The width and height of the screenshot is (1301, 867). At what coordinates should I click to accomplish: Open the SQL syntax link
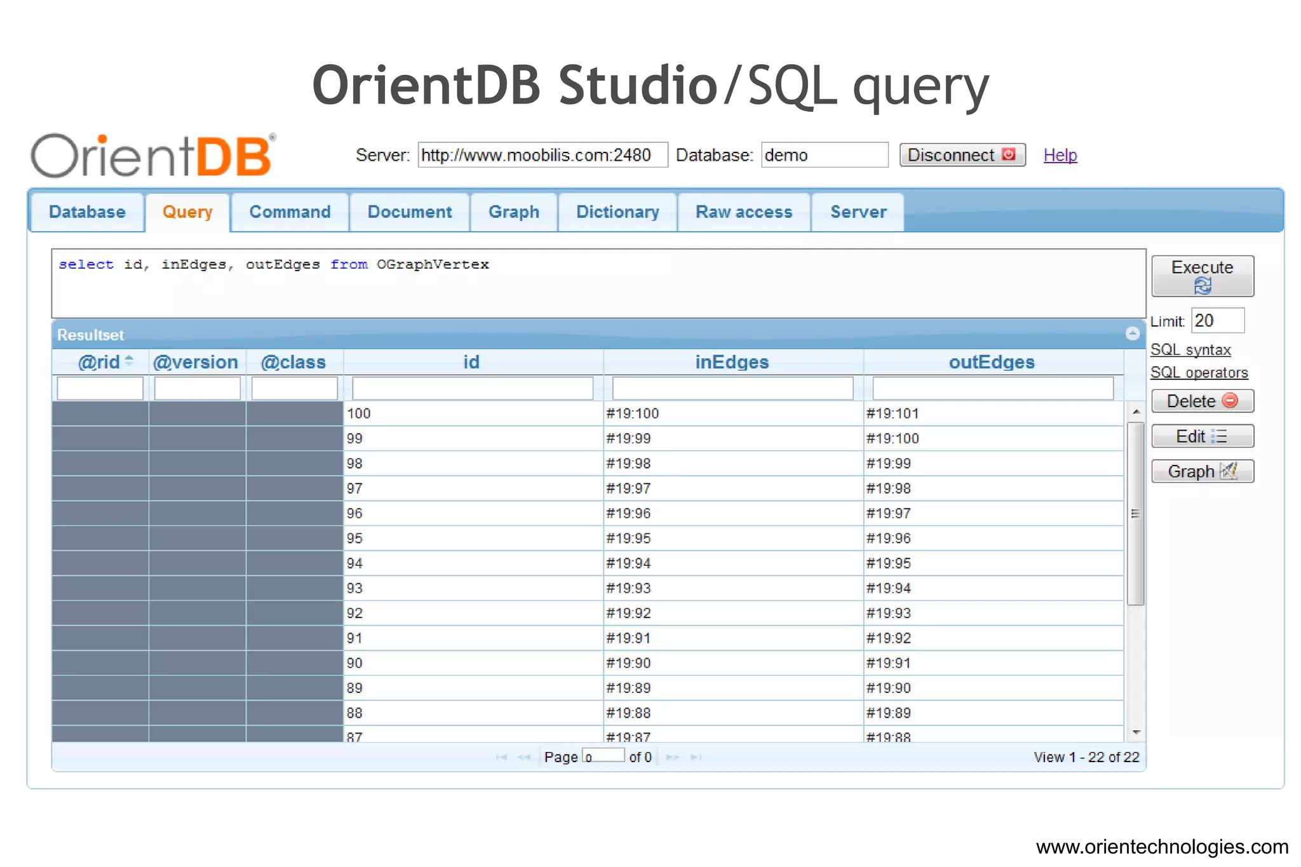(1190, 349)
